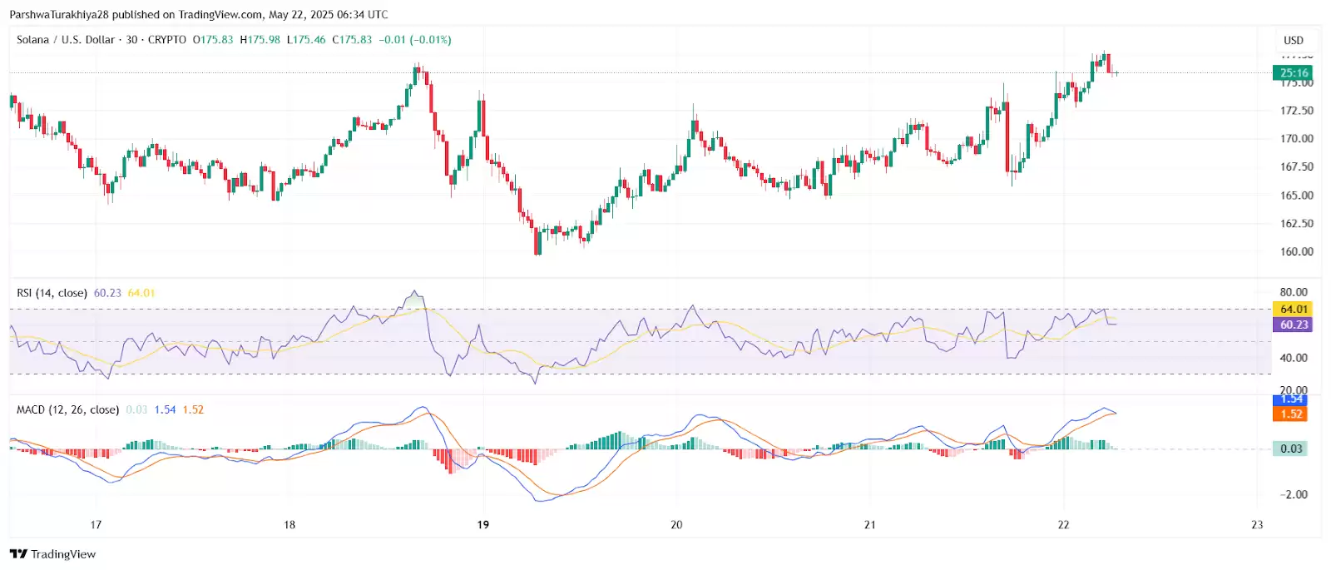Open the RSI (14, close) indicator legend

click(52, 293)
